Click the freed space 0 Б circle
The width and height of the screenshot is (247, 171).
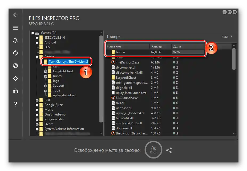pyautogui.click(x=153, y=150)
